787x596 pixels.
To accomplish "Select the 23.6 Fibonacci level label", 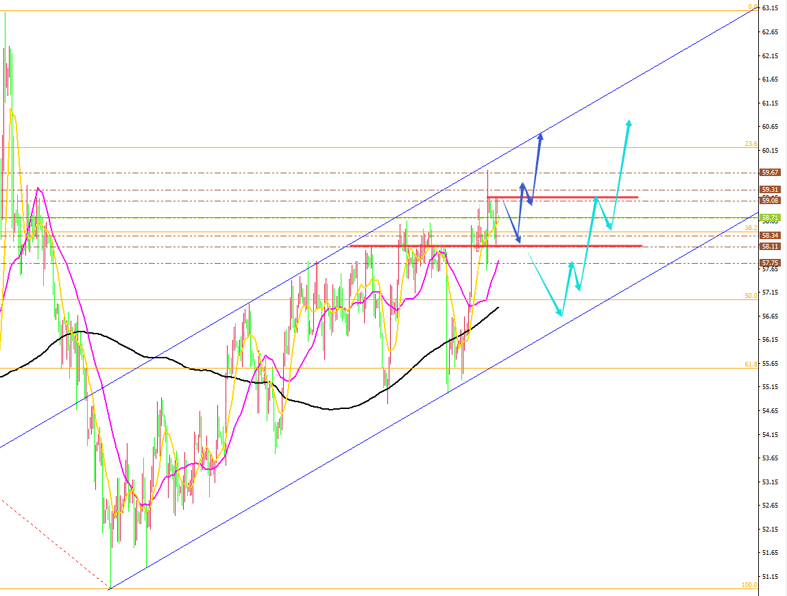I will (x=751, y=144).
